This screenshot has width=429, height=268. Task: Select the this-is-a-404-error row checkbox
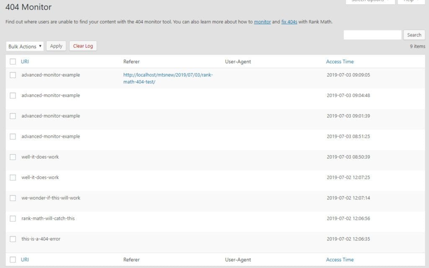[x=13, y=239]
